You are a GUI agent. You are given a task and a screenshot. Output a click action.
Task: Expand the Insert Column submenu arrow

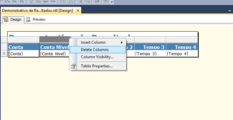(122, 42)
